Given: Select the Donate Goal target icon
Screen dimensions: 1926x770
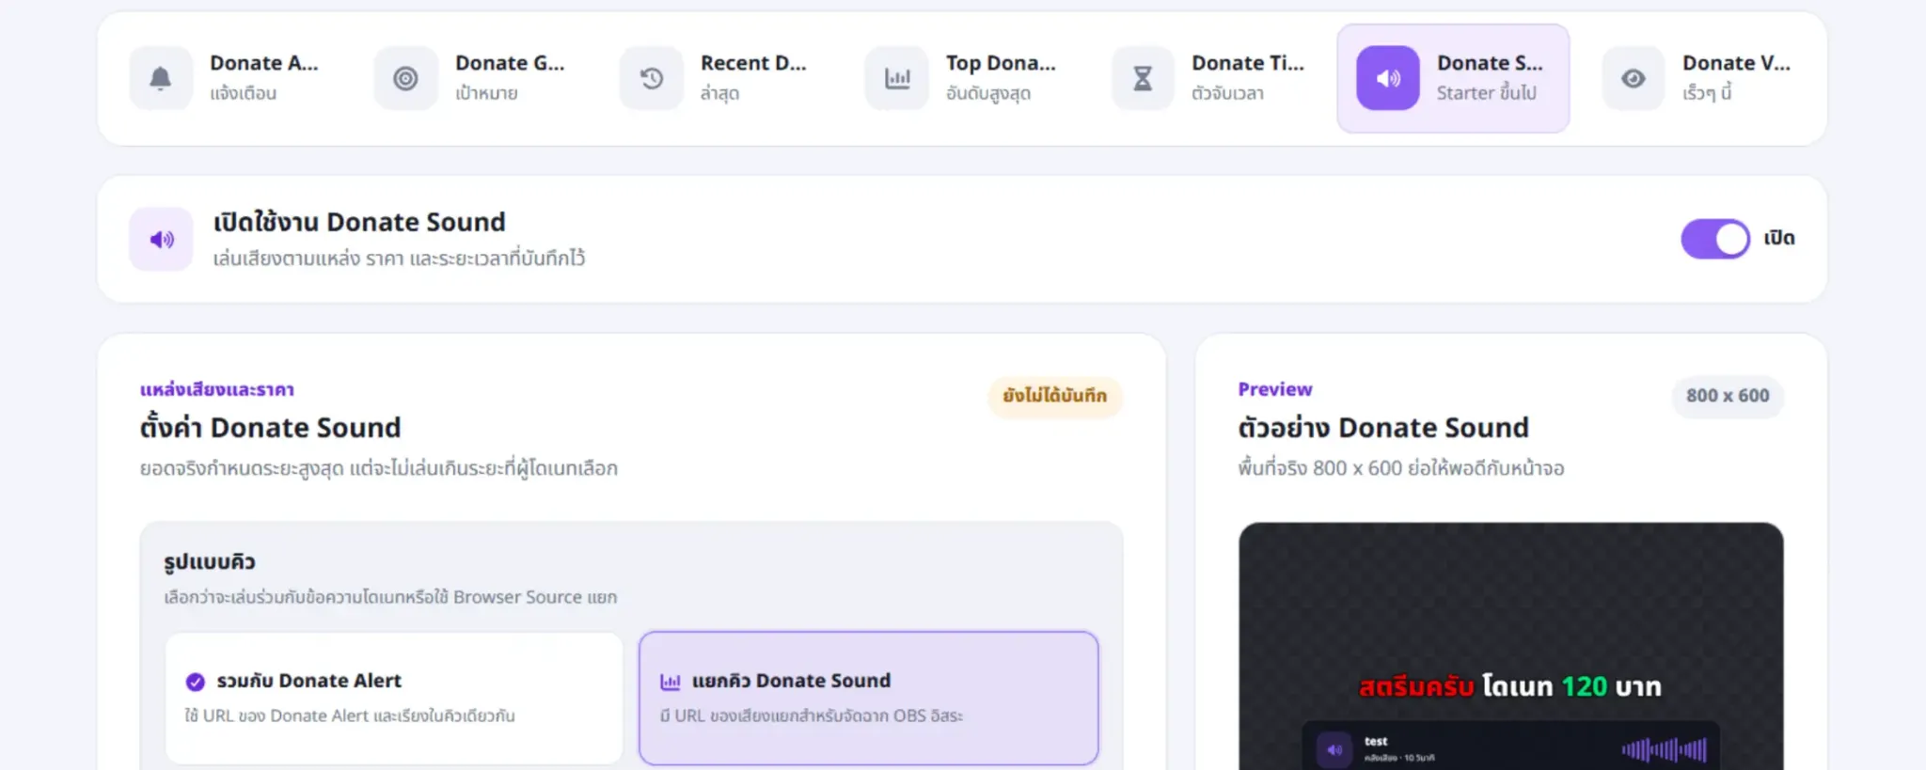Looking at the screenshot, I should click(405, 78).
